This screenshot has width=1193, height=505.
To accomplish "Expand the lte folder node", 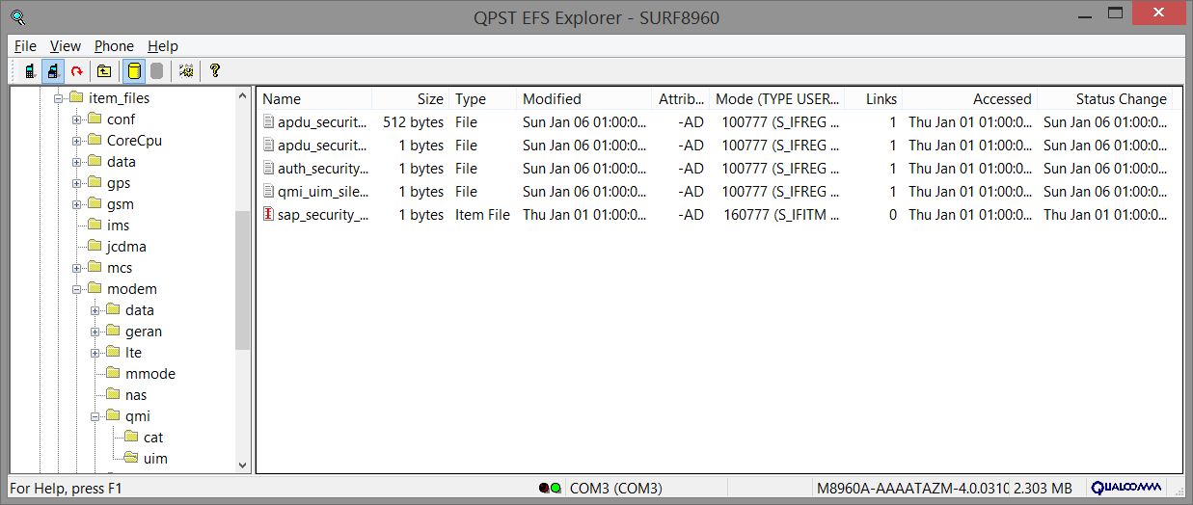I will coord(95,353).
